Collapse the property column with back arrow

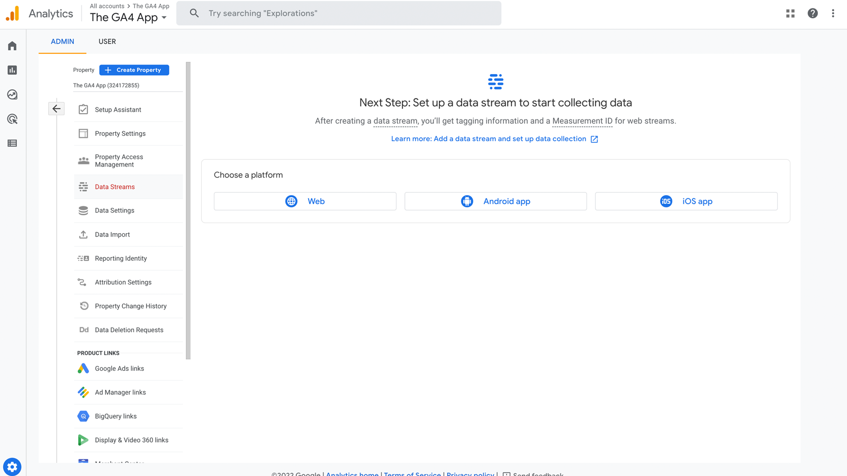pyautogui.click(x=57, y=108)
